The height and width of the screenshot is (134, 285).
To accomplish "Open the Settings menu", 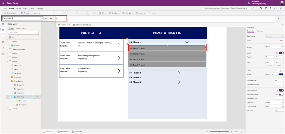I will (40, 9).
